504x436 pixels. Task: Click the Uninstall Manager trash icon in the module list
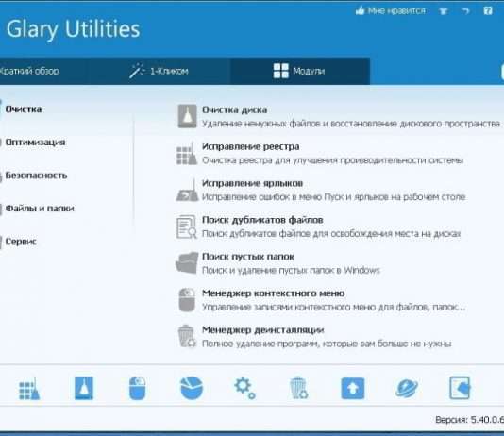187,336
